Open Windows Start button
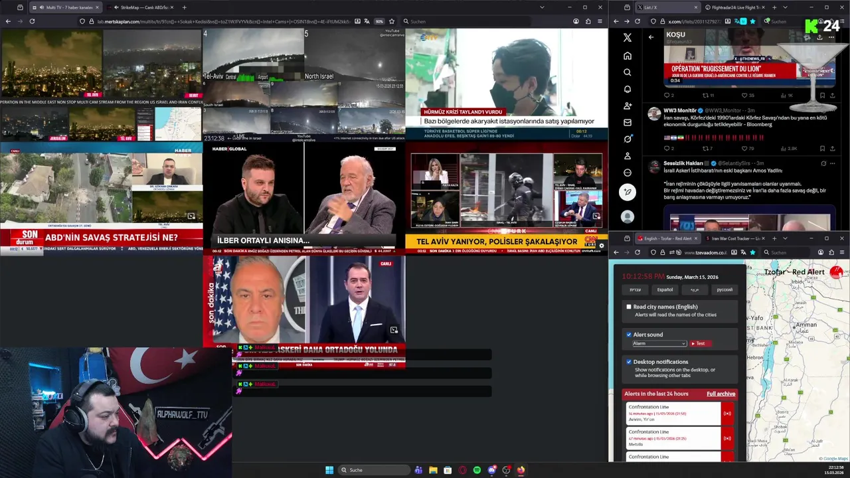 pyautogui.click(x=329, y=470)
